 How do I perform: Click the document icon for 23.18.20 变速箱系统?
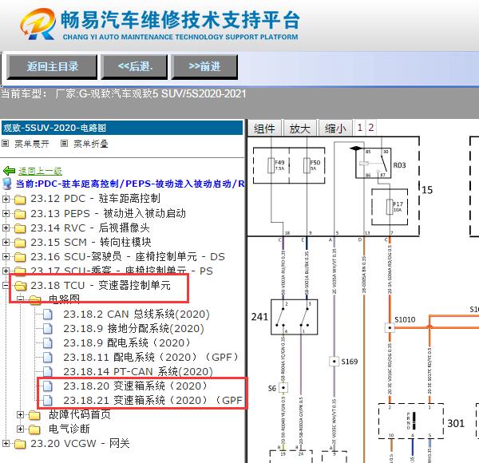tap(47, 386)
